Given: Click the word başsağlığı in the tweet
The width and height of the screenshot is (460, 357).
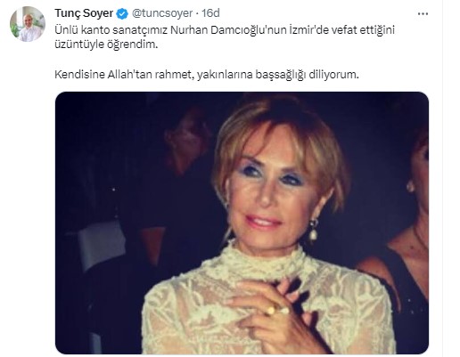Looking at the screenshot, I should pyautogui.click(x=281, y=75).
